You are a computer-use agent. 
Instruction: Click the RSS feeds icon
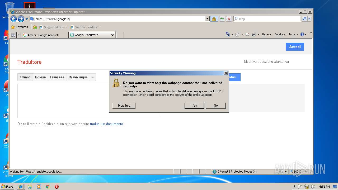pos(237,34)
